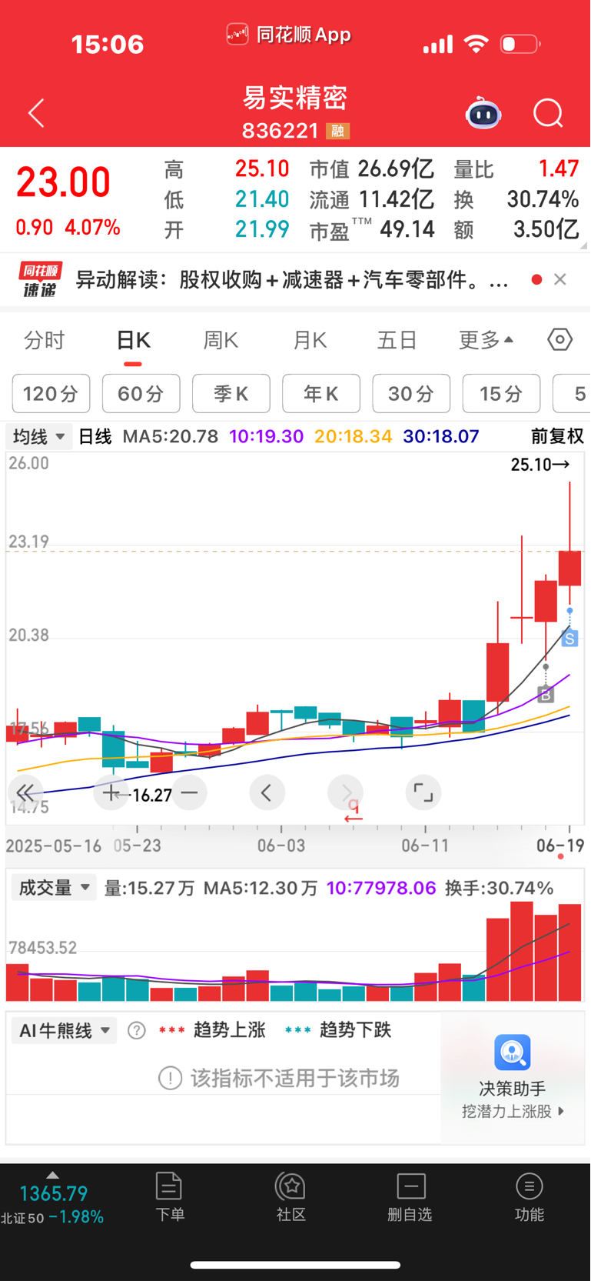Open the 成交量 indicator dropdown
The image size is (591, 1281).
pyautogui.click(x=55, y=888)
